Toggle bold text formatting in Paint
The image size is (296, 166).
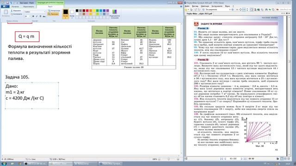click(x=33, y=17)
